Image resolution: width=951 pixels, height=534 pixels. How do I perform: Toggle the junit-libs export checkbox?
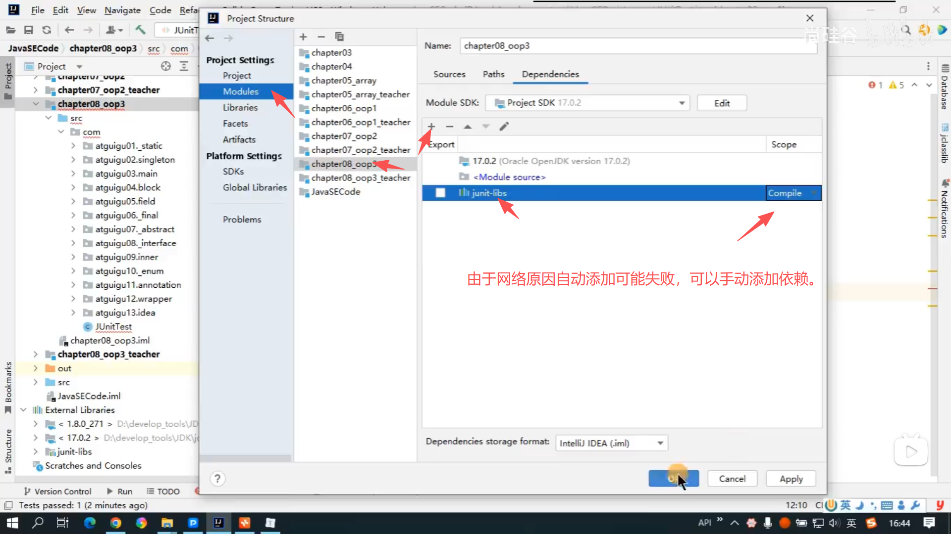click(x=440, y=193)
